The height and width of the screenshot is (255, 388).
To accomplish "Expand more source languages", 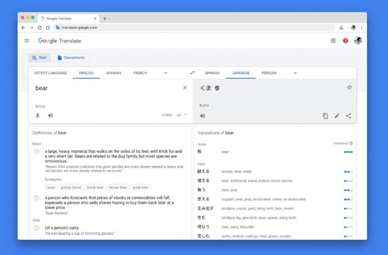I will pyautogui.click(x=165, y=73).
